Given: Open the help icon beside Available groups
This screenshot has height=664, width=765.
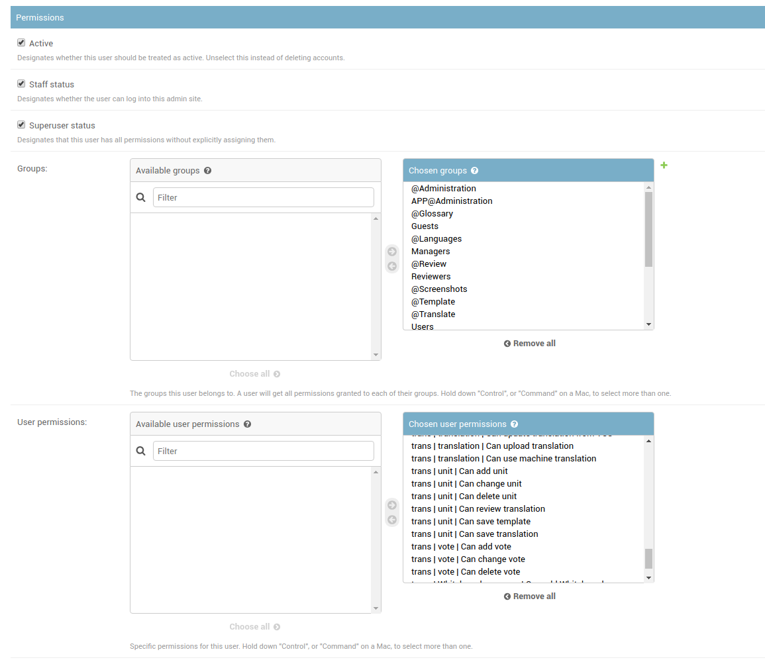Looking at the screenshot, I should (208, 170).
